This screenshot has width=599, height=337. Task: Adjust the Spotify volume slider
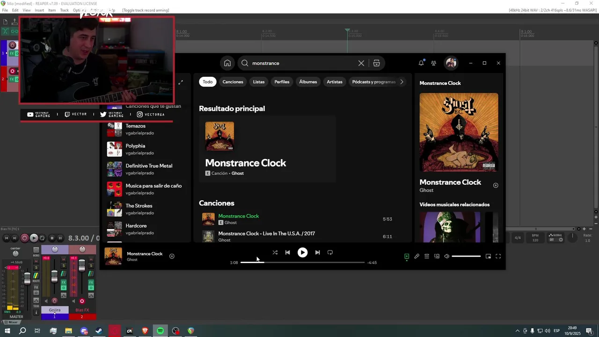466,256
